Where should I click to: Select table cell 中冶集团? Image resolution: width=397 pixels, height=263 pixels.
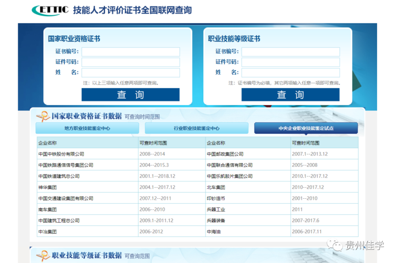coord(88,232)
